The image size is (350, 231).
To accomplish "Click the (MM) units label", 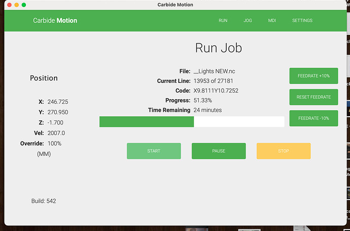I will (44, 154).
